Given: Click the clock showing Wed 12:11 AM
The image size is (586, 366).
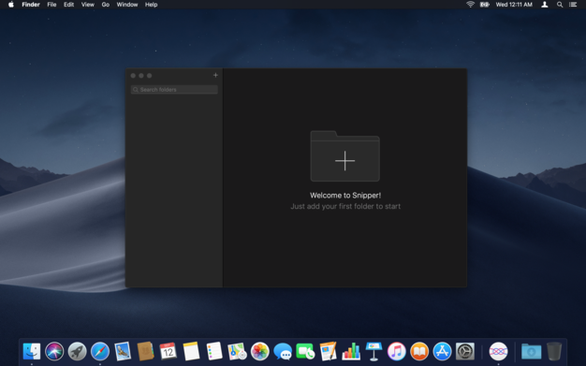Looking at the screenshot, I should 514,5.
